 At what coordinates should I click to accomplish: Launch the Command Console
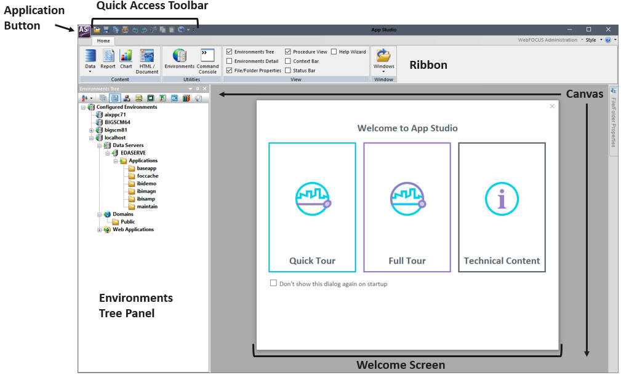coord(207,61)
